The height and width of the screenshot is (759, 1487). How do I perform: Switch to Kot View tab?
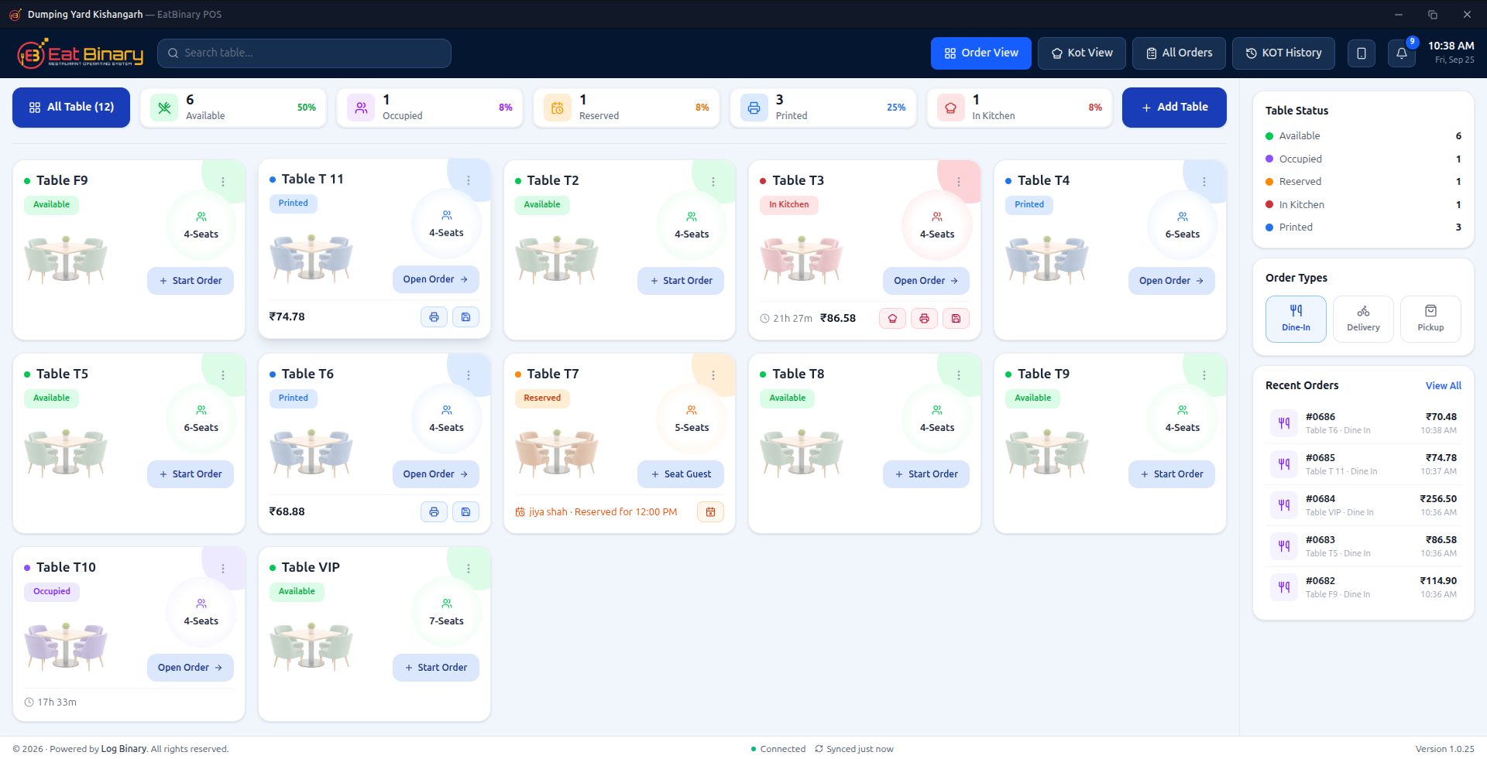pyautogui.click(x=1081, y=53)
